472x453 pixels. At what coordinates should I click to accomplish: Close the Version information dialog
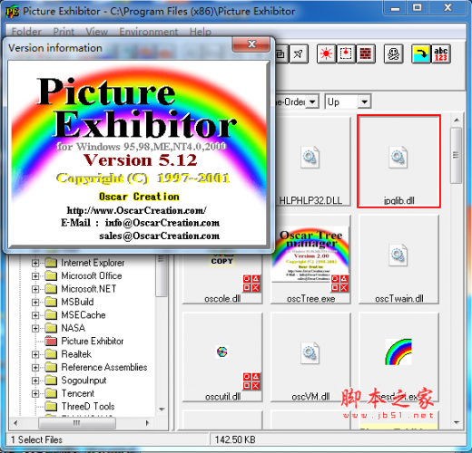[x=251, y=44]
